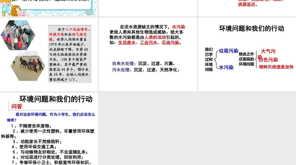Click the line 6、对垃圾进行分类处理
Image resolution: width=296 pixels, height=165 pixels.
[48, 157]
